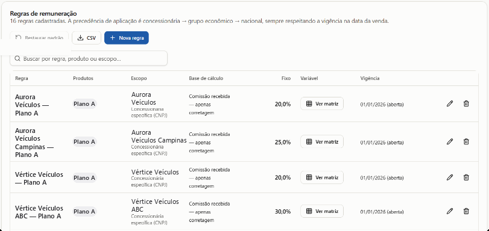Click the Escopo column header
Image resolution: width=489 pixels, height=231 pixels.
point(139,78)
